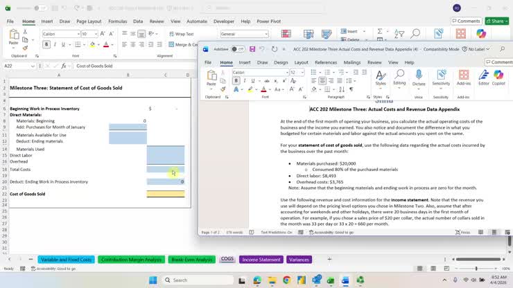Expand the Excel Name Box dropdown arrow

[33, 66]
